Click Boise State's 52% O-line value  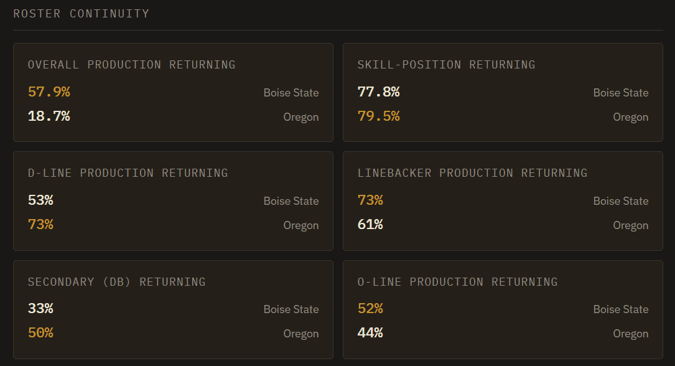[x=370, y=308]
